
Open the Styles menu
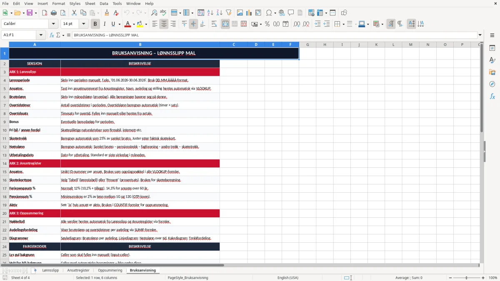click(x=75, y=3)
